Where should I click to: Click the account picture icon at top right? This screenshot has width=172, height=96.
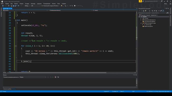170,3
